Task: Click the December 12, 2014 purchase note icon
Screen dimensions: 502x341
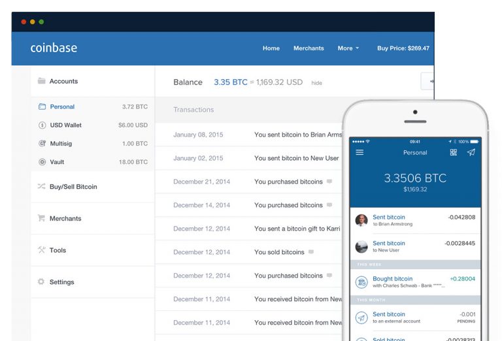Action: (x=329, y=275)
